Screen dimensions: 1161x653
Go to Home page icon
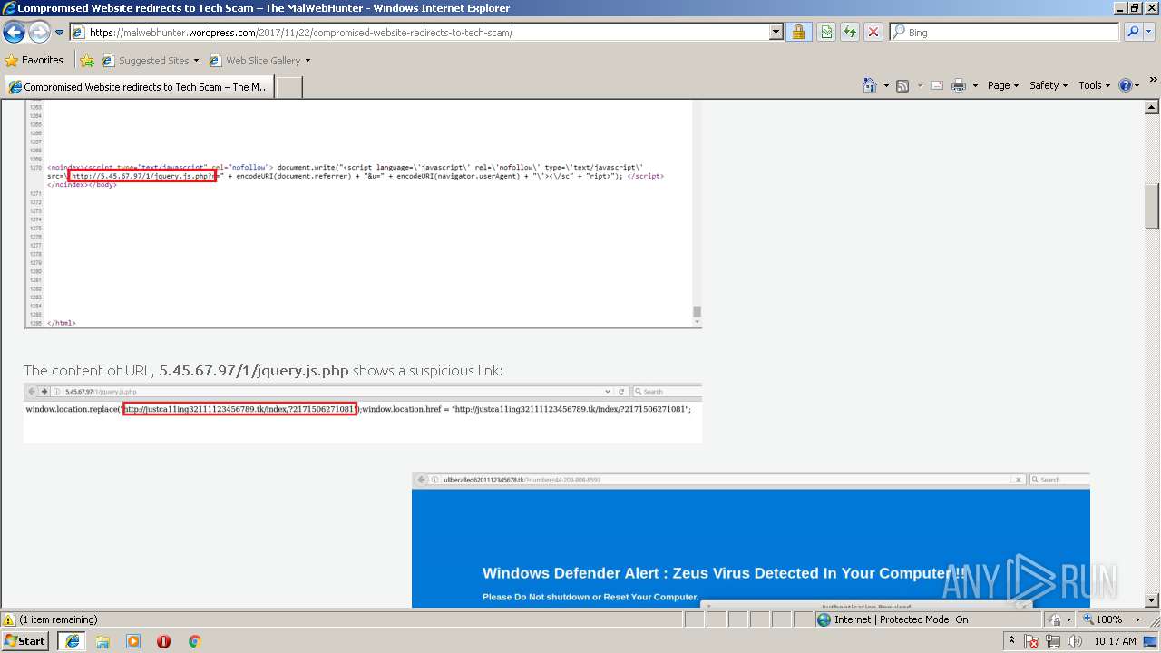pyautogui.click(x=869, y=85)
